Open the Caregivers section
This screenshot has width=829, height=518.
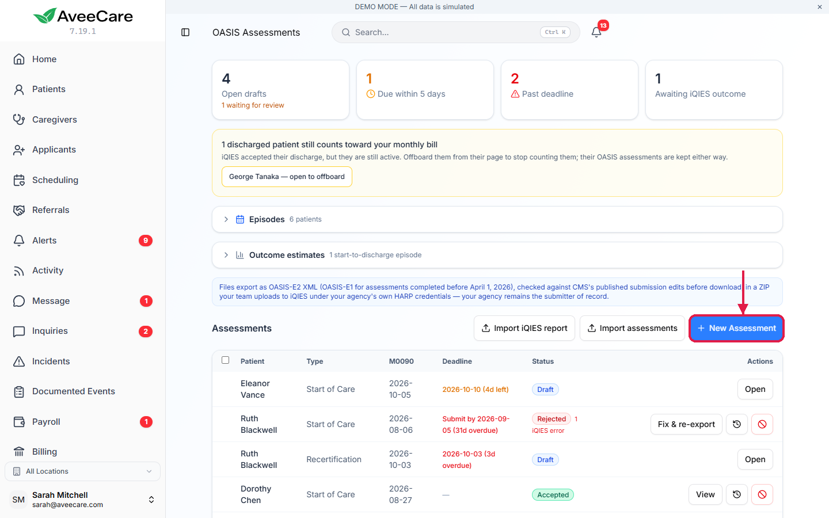point(83,120)
